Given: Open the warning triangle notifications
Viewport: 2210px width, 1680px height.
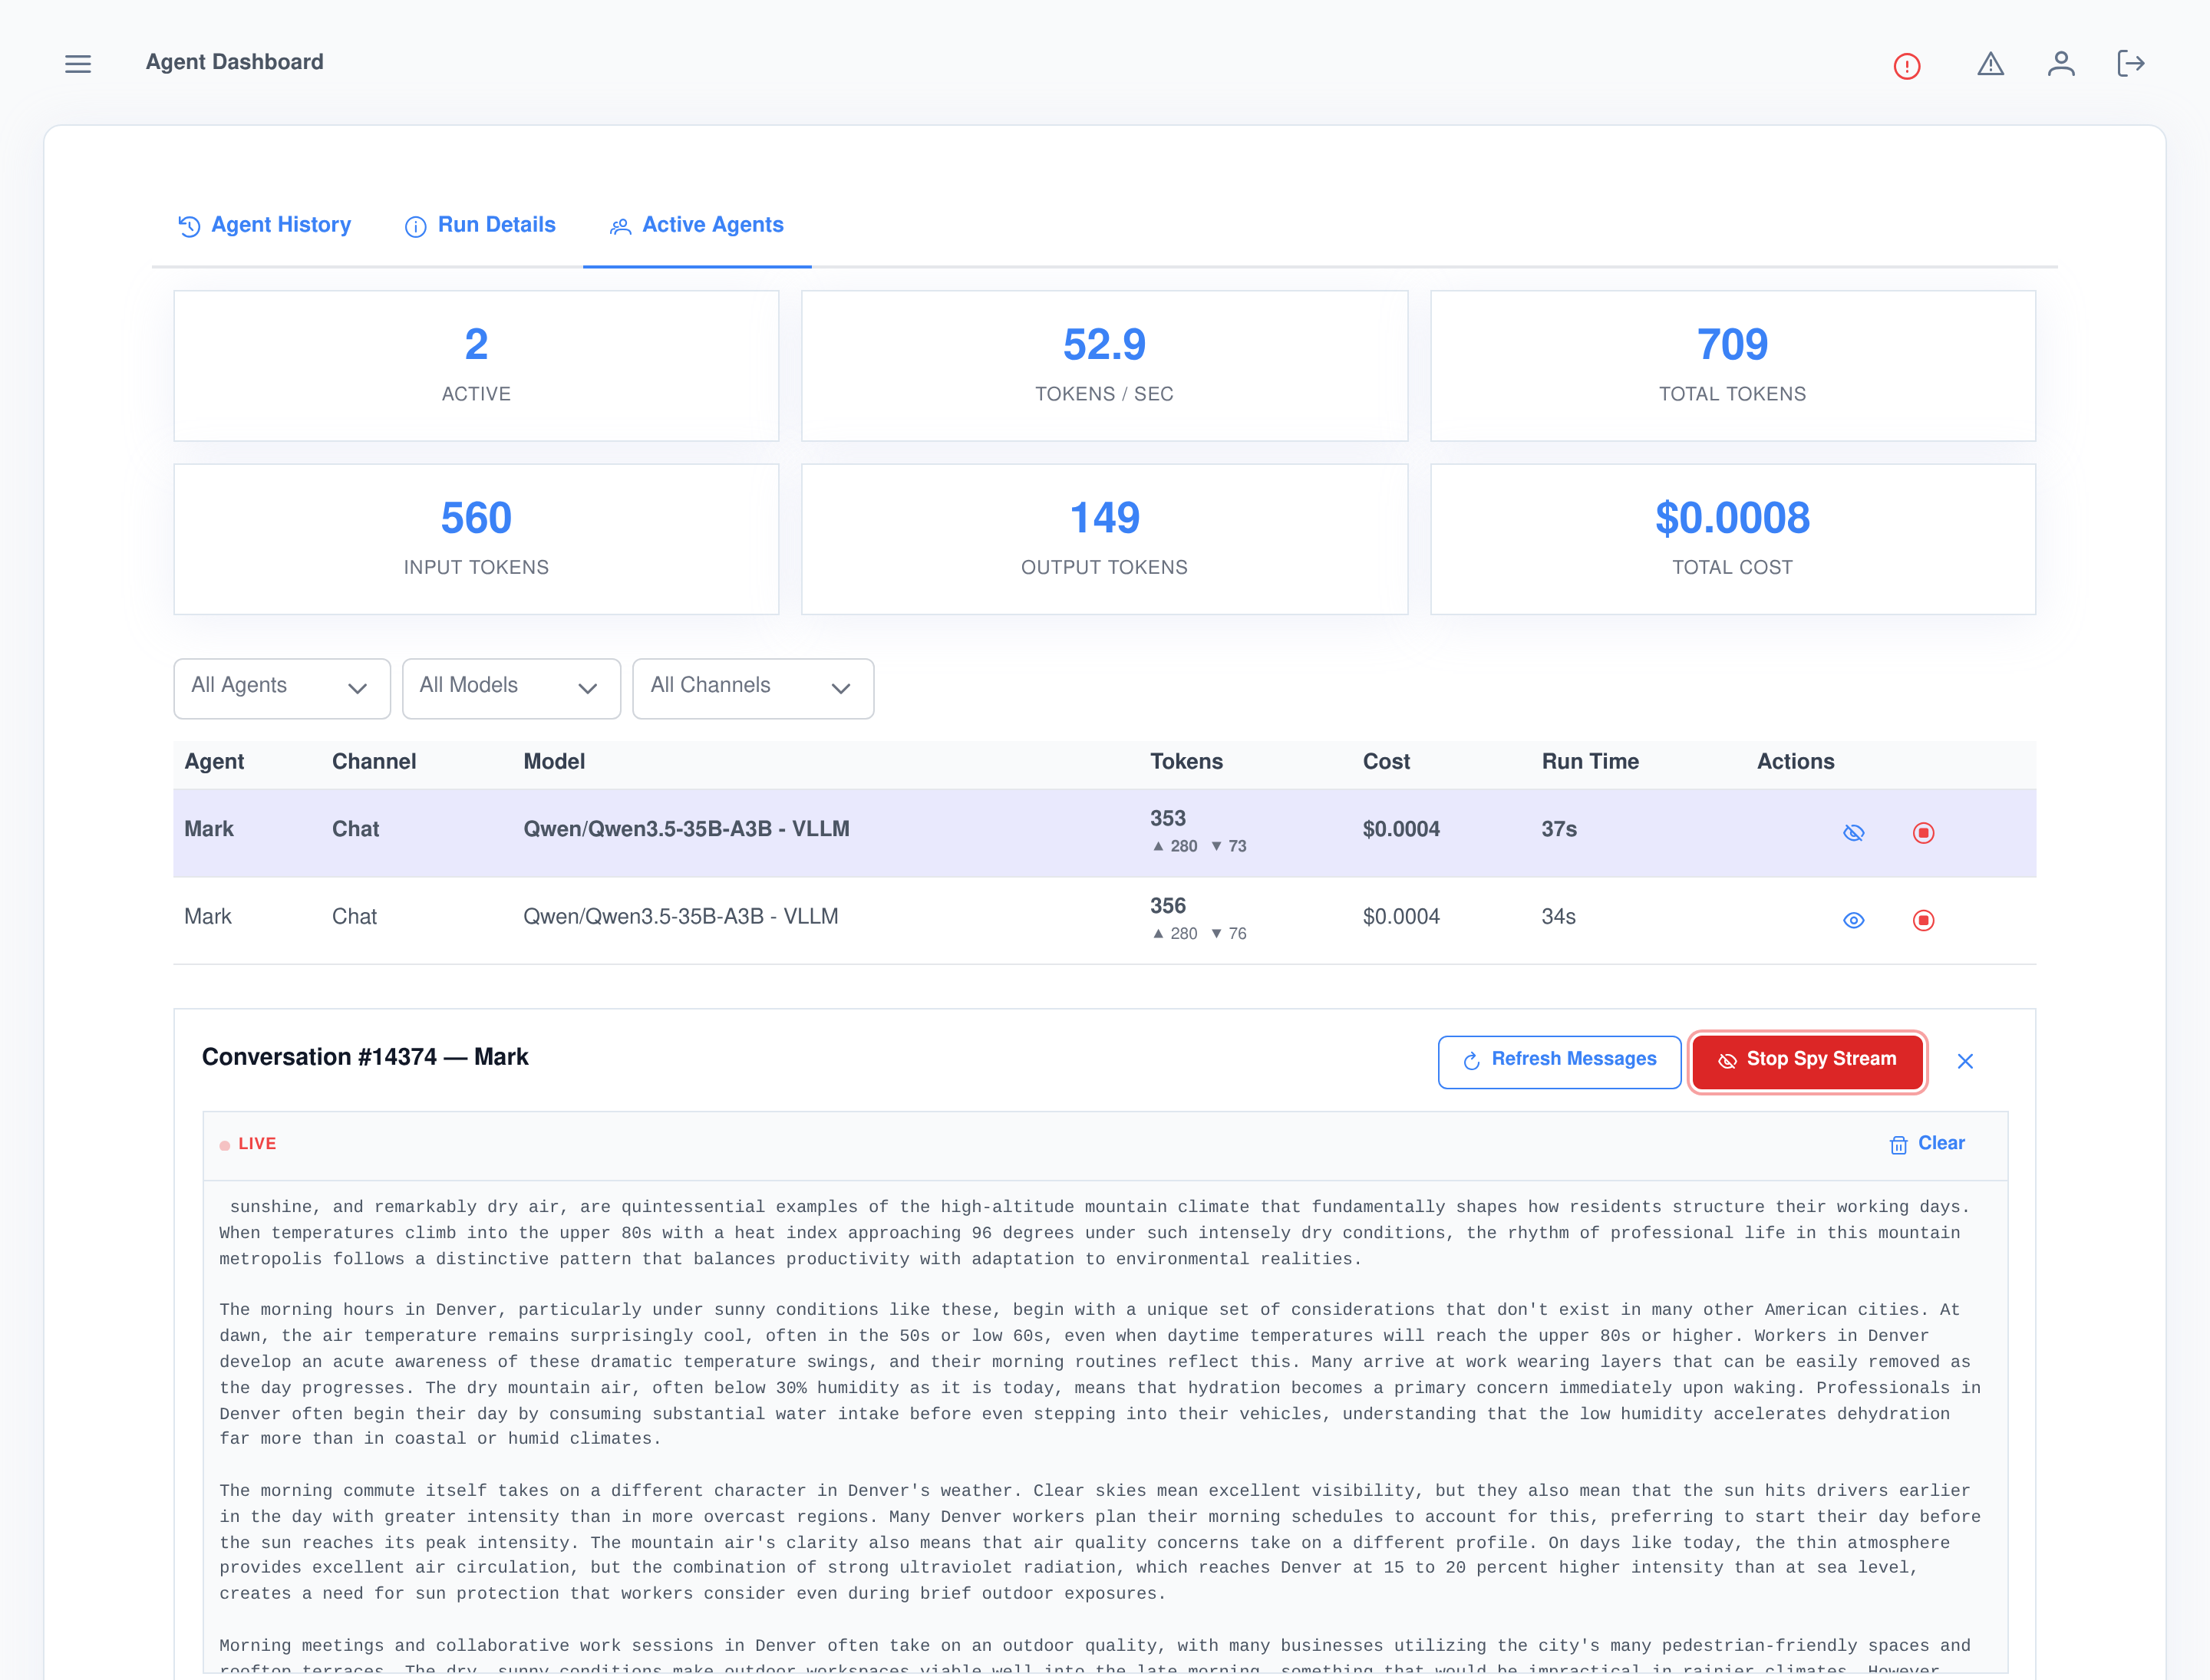Looking at the screenshot, I should (x=1990, y=64).
